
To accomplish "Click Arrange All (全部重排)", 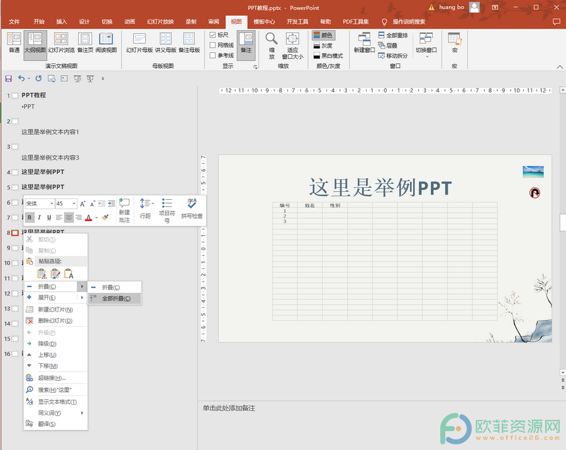I will tap(392, 35).
